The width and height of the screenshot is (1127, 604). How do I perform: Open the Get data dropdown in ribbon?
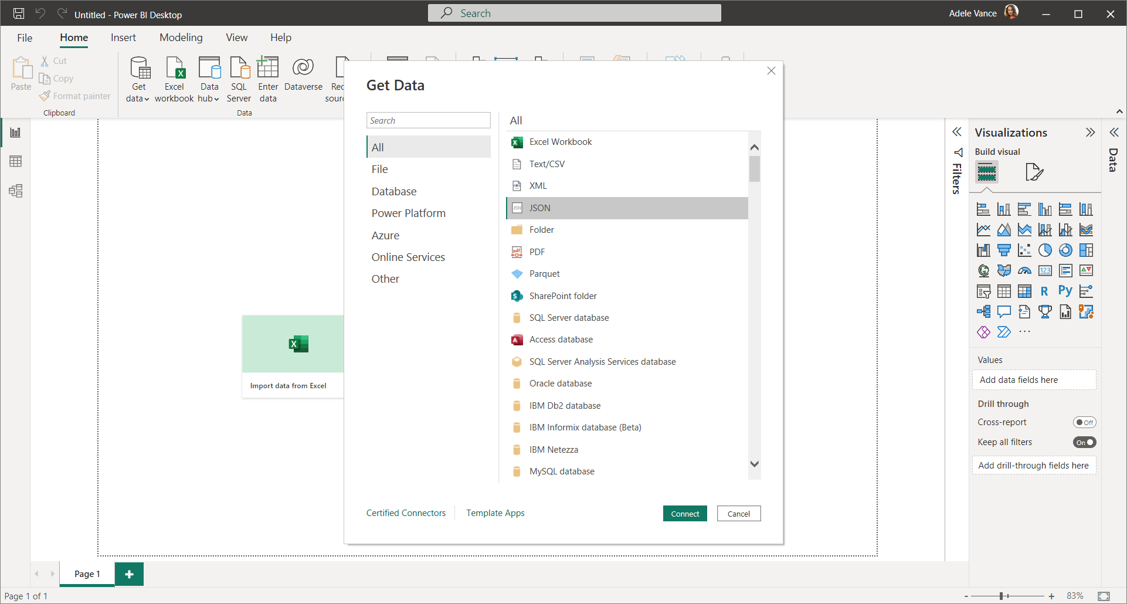click(138, 93)
